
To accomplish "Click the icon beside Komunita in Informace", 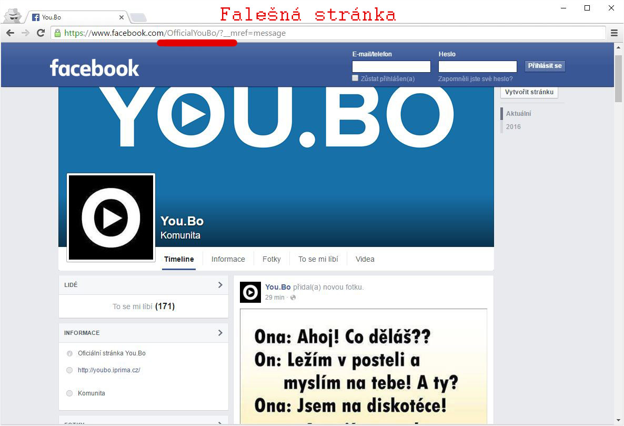I will (x=69, y=393).
